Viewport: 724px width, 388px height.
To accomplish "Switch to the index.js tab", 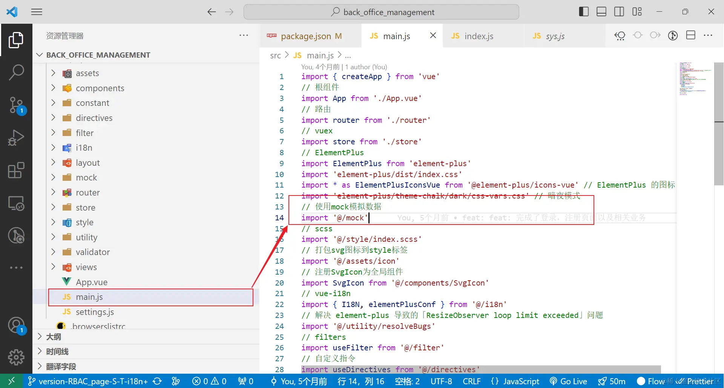I will click(x=479, y=36).
